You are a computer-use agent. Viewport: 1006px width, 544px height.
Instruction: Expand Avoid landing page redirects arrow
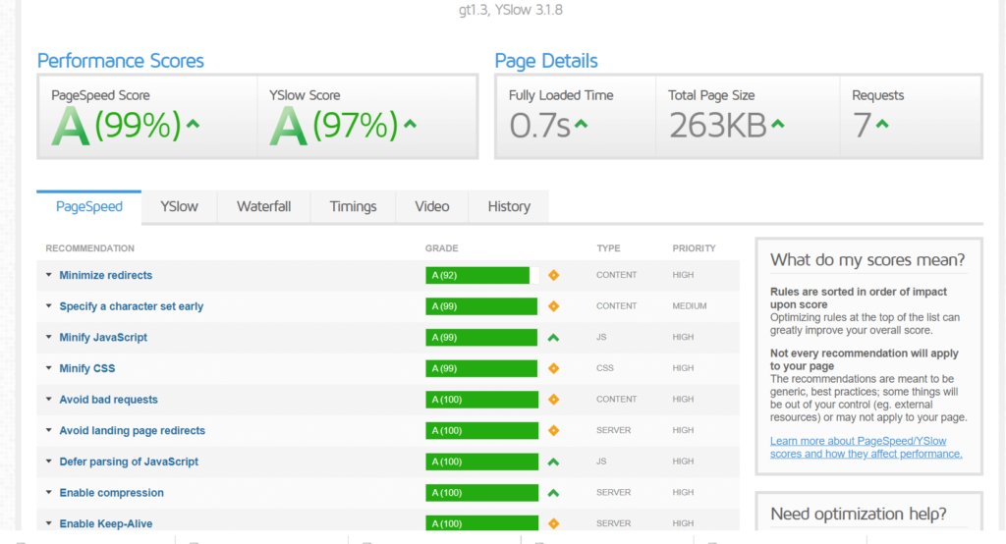click(x=49, y=430)
